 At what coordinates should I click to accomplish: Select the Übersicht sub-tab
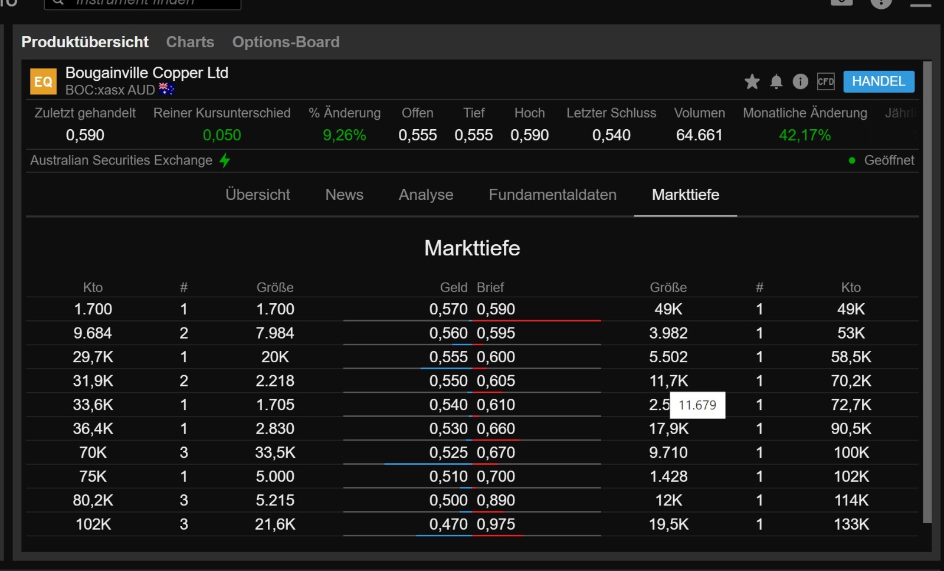258,195
